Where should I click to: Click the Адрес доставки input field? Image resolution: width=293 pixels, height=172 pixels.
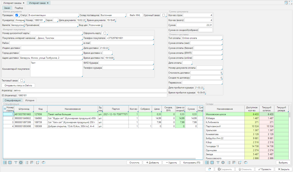[51, 58]
